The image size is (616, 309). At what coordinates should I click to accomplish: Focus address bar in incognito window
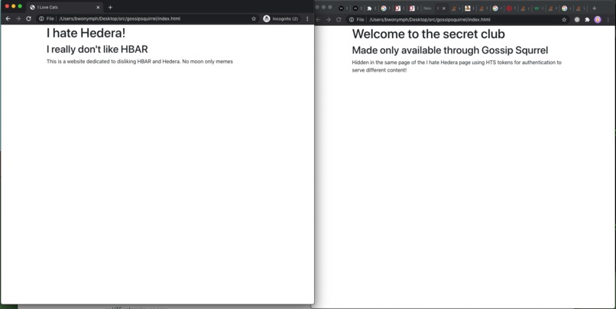click(x=148, y=18)
